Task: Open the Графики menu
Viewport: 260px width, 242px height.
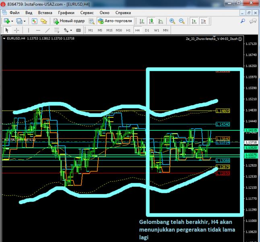Action: click(x=66, y=13)
